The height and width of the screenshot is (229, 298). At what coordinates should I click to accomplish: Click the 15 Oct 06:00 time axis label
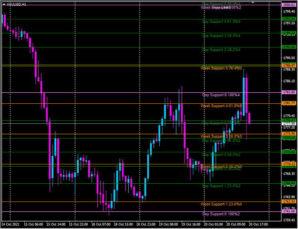point(33,224)
